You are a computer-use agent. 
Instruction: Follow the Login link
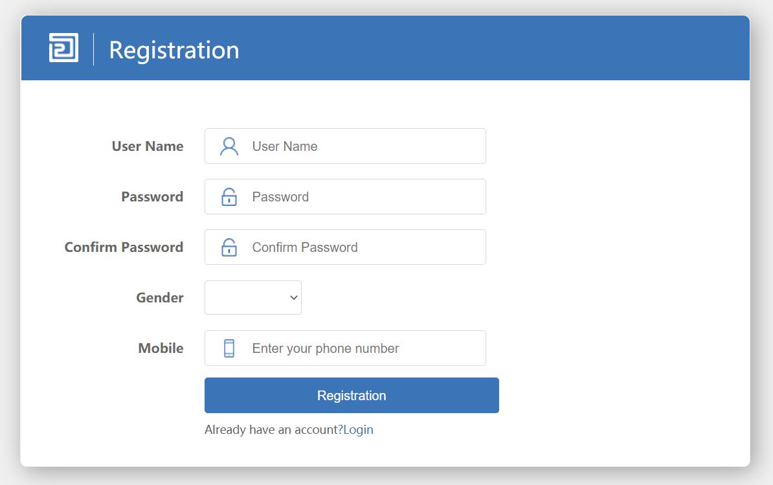[358, 430]
